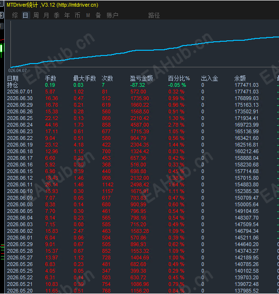This screenshot has width=279, height=294.
Task: Open the 周 weekly tab
Action: (x=36, y=15)
